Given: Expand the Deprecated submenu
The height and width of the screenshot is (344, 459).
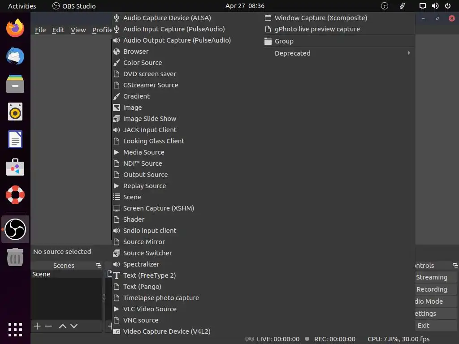Looking at the screenshot, I should [x=339, y=53].
